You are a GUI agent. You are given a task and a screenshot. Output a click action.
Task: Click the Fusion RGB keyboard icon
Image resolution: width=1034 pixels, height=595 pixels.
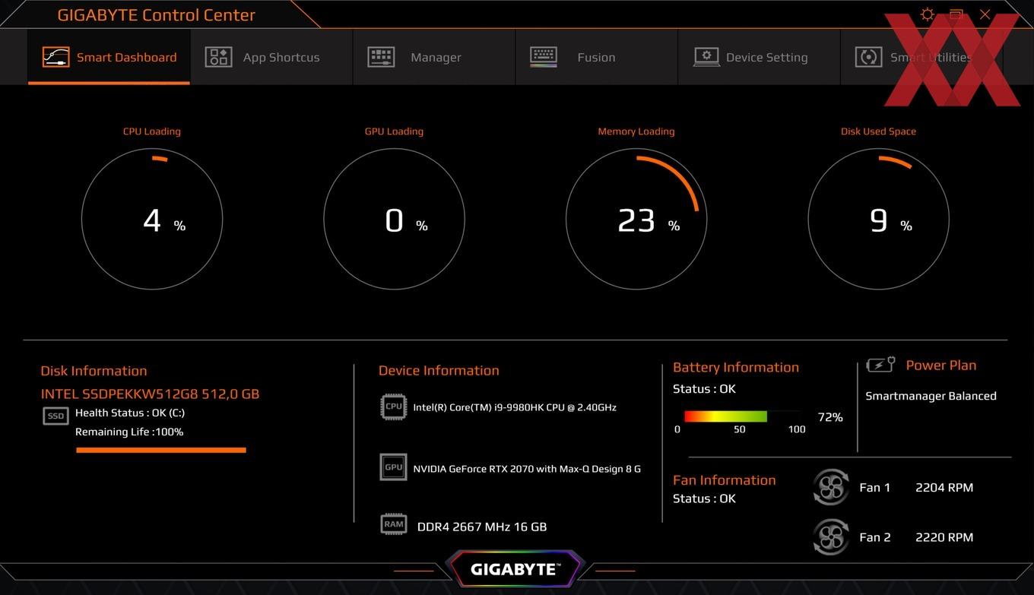[x=544, y=57]
